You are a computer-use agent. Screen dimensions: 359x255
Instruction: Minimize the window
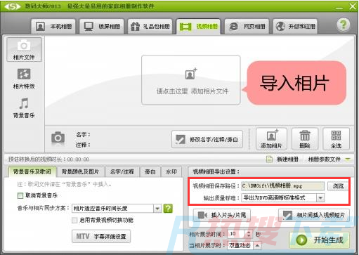coord(340,8)
